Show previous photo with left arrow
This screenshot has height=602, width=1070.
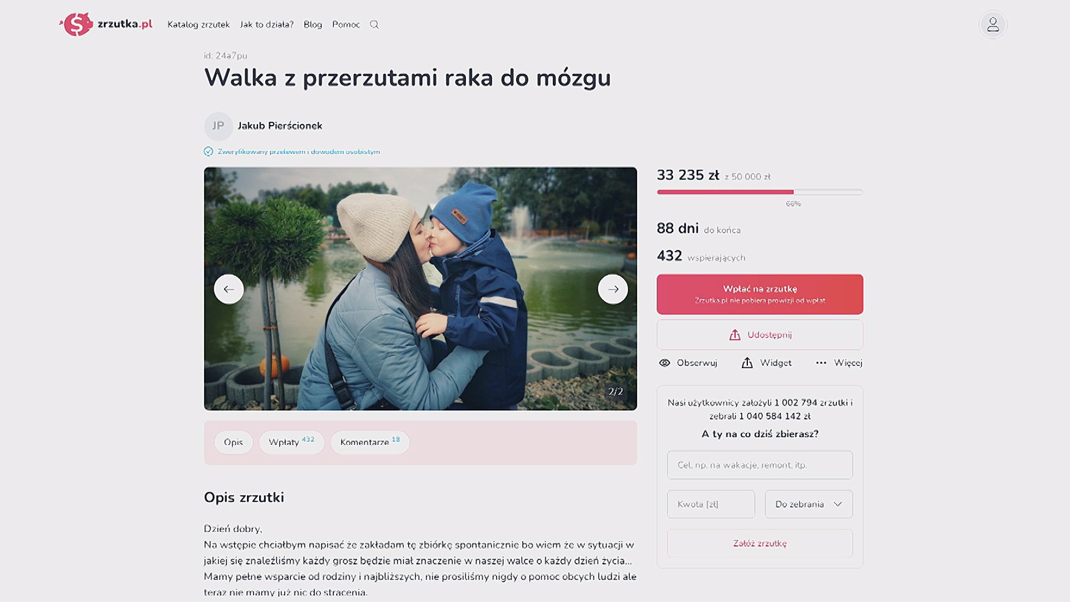pyautogui.click(x=228, y=289)
